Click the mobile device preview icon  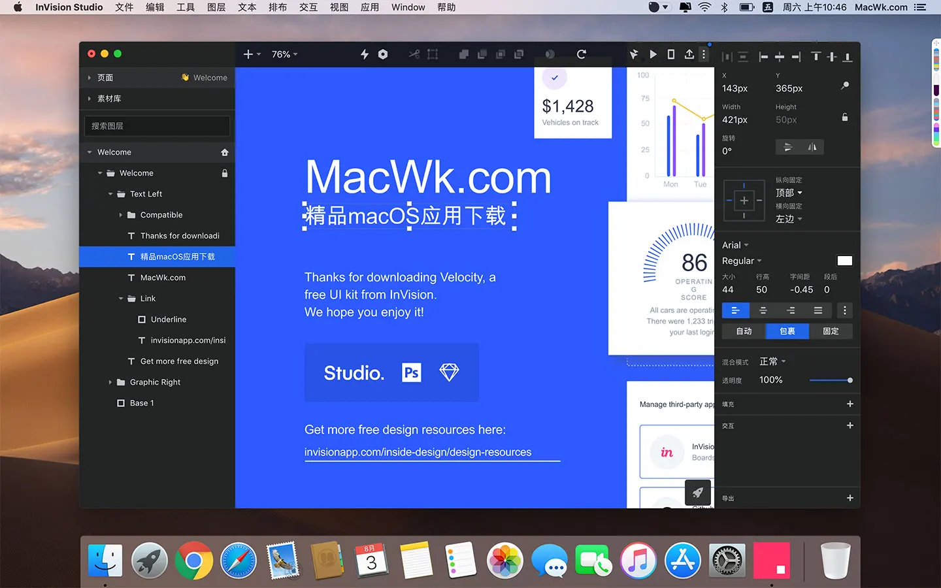pos(671,54)
